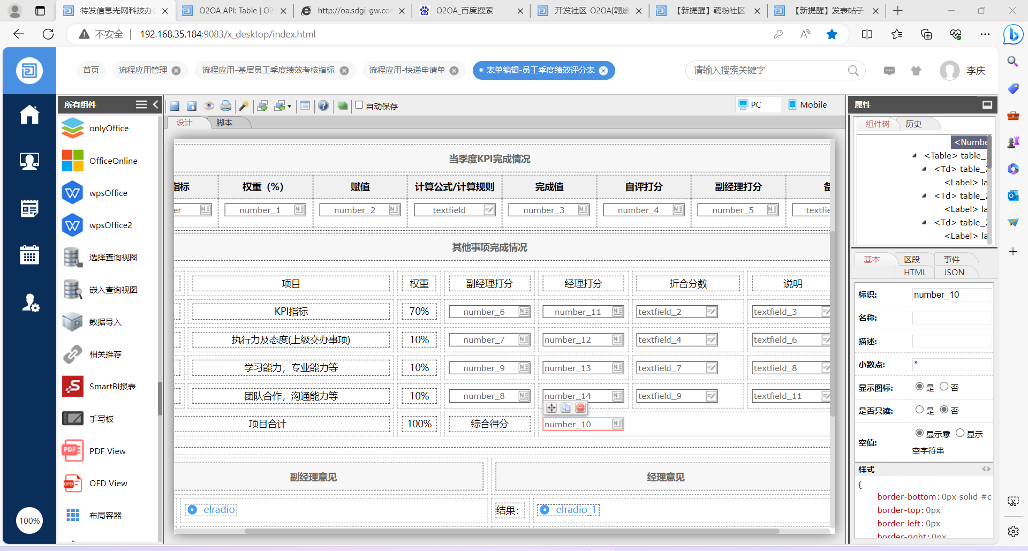Open the 事件 properties tab

coord(951,259)
